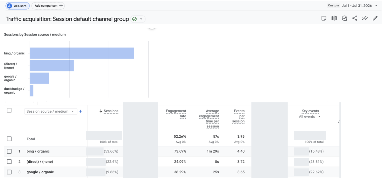This screenshot has width=382, height=178.
Task: Select the google / organic row checkbox
Action: click(x=9, y=172)
